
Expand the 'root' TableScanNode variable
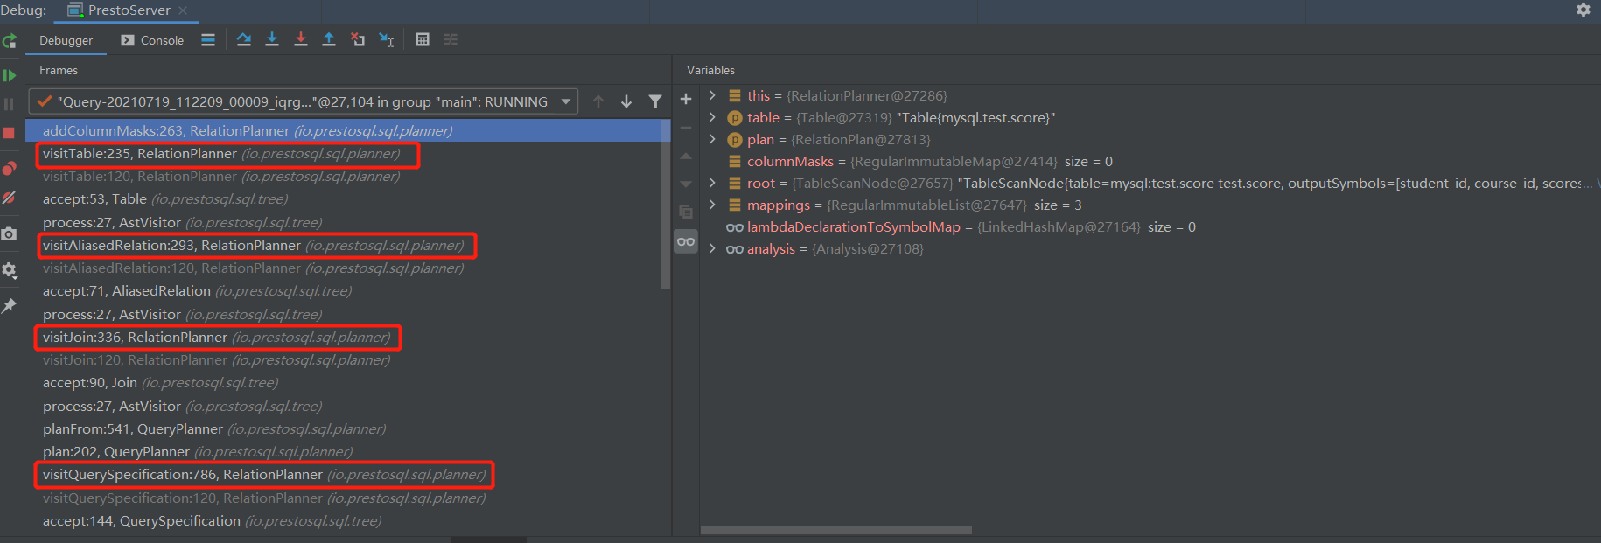(712, 183)
